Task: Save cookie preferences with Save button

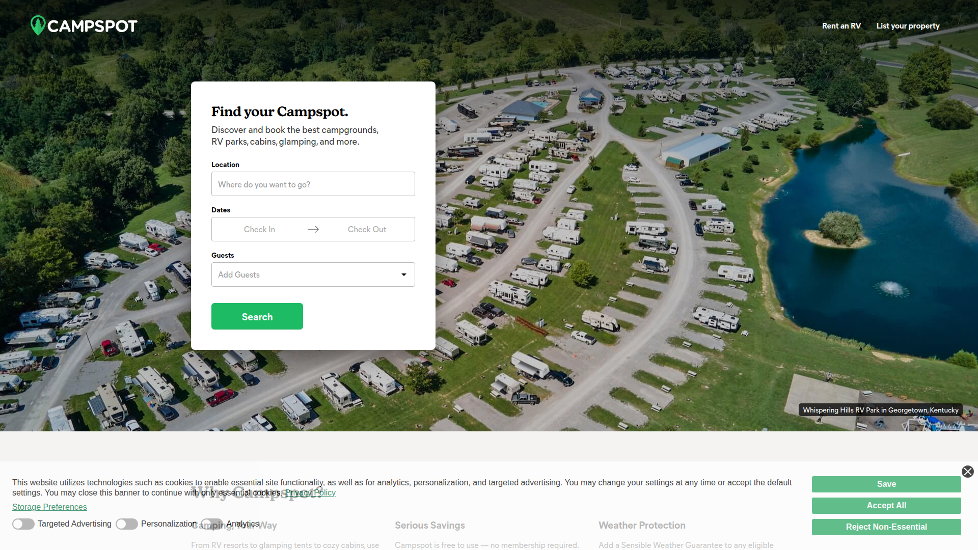Action: pos(886,484)
